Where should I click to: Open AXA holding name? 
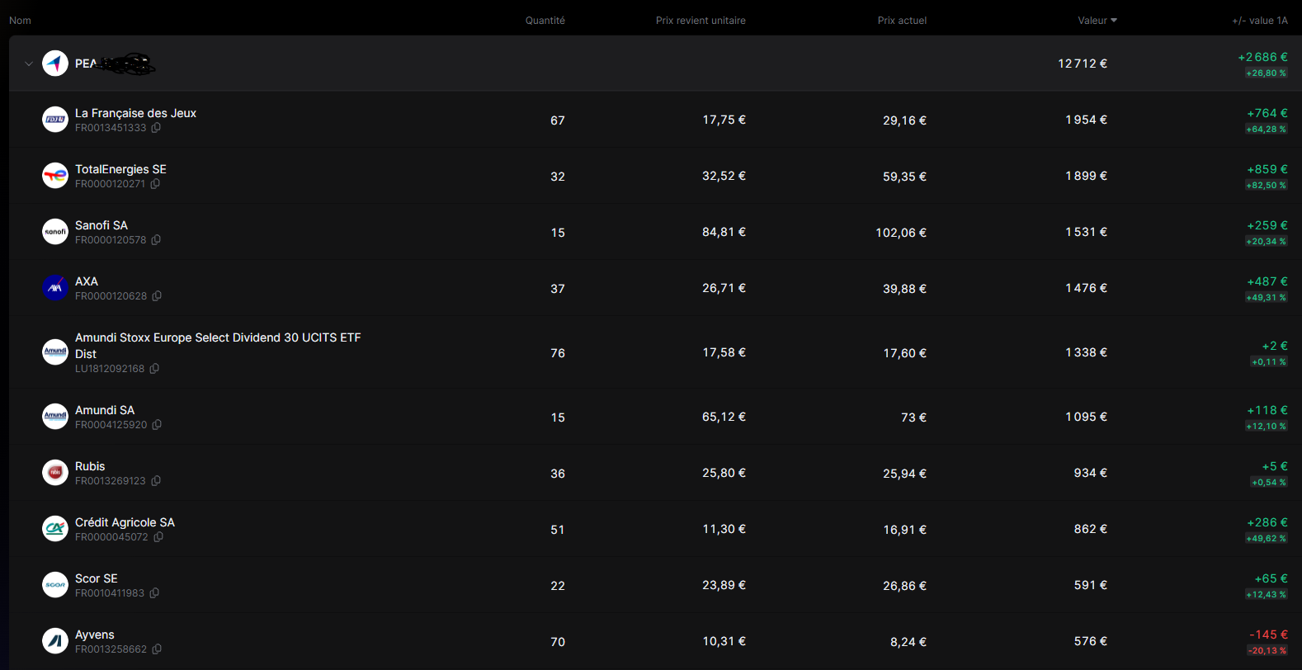pos(87,281)
